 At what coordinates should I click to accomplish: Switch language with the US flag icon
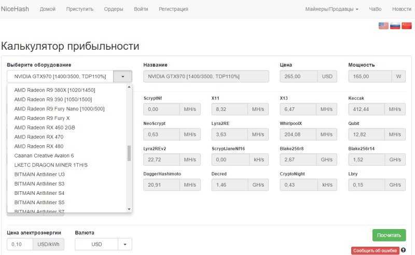(x=383, y=26)
